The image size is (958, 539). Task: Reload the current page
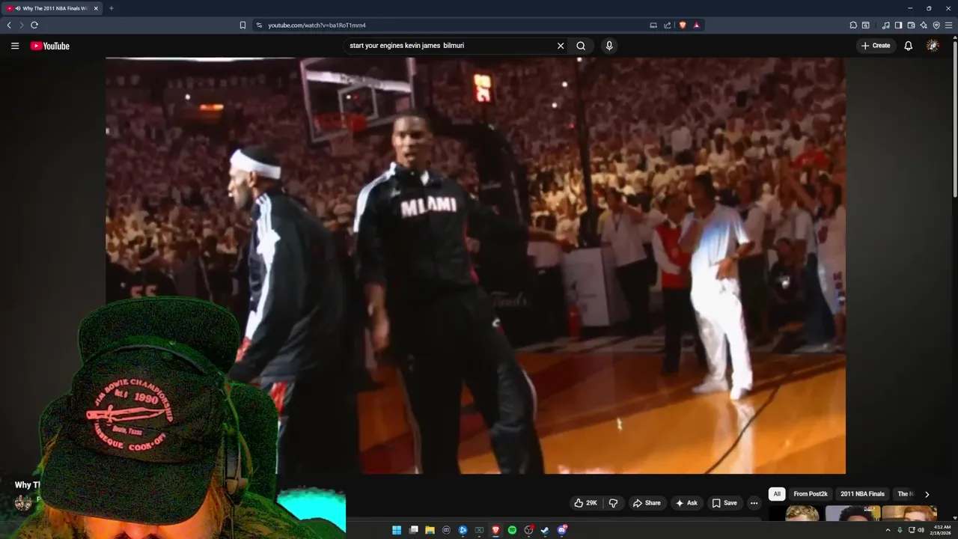[x=34, y=25]
